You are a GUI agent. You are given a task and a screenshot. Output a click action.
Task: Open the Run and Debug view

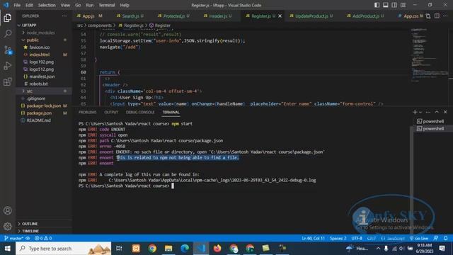coord(8,66)
